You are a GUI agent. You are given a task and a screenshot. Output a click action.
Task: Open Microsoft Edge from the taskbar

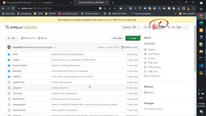point(201,23)
